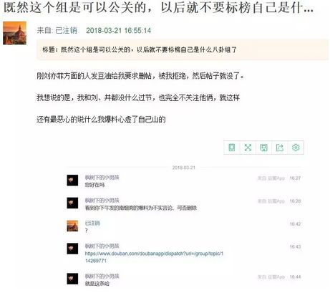The height and width of the screenshot is (293, 330).
Task: Click the post author's sunset avatar
Action: click(x=14, y=33)
